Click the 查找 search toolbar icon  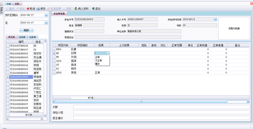pyautogui.click(x=7, y=9)
